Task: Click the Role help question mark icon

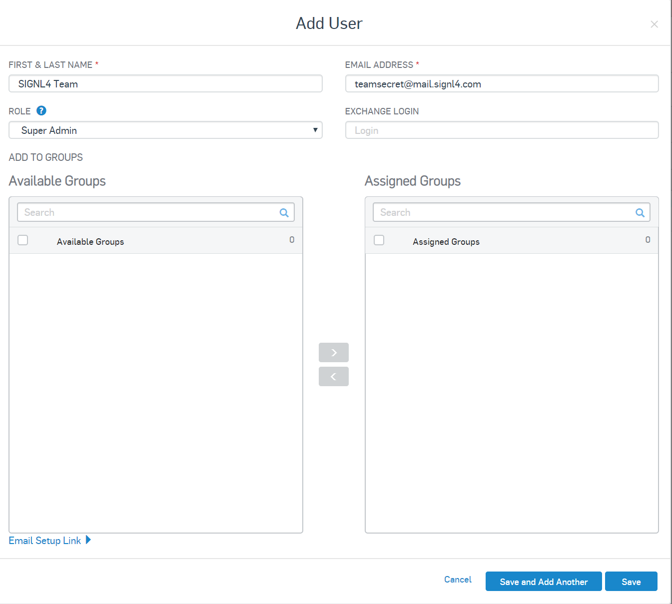Action: point(41,111)
